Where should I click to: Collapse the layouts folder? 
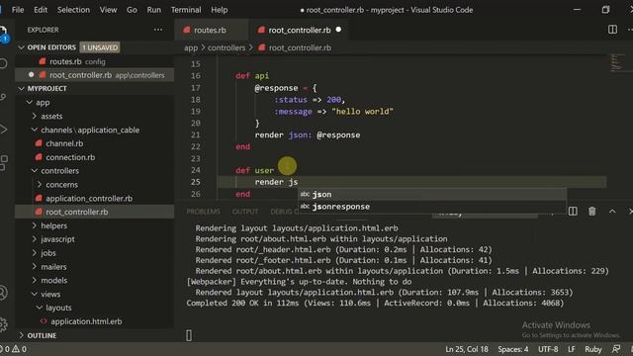pos(40,308)
